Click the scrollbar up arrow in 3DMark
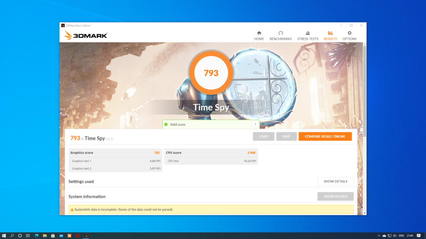 click(364, 44)
